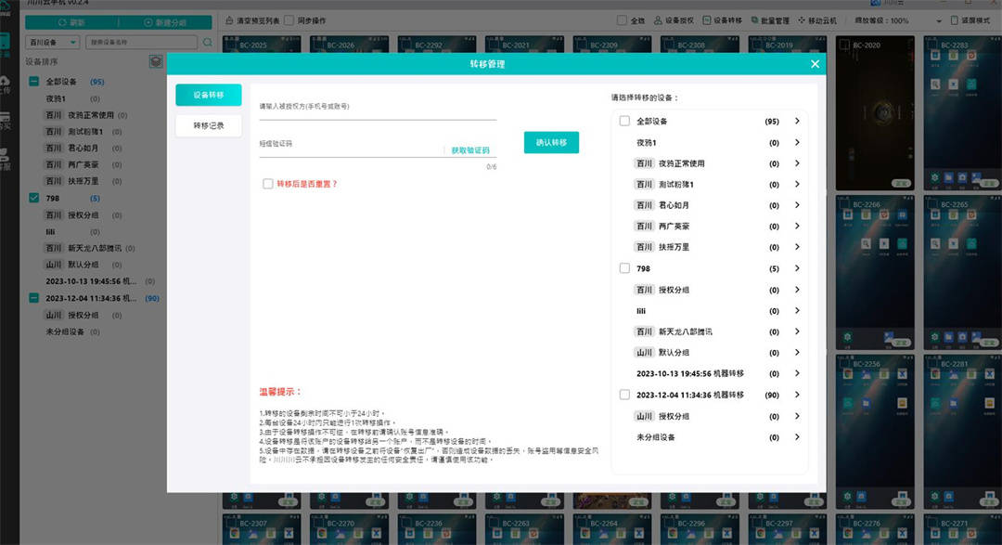
Task: Uncheck the 798 group in left sidebar
Action: (33, 198)
